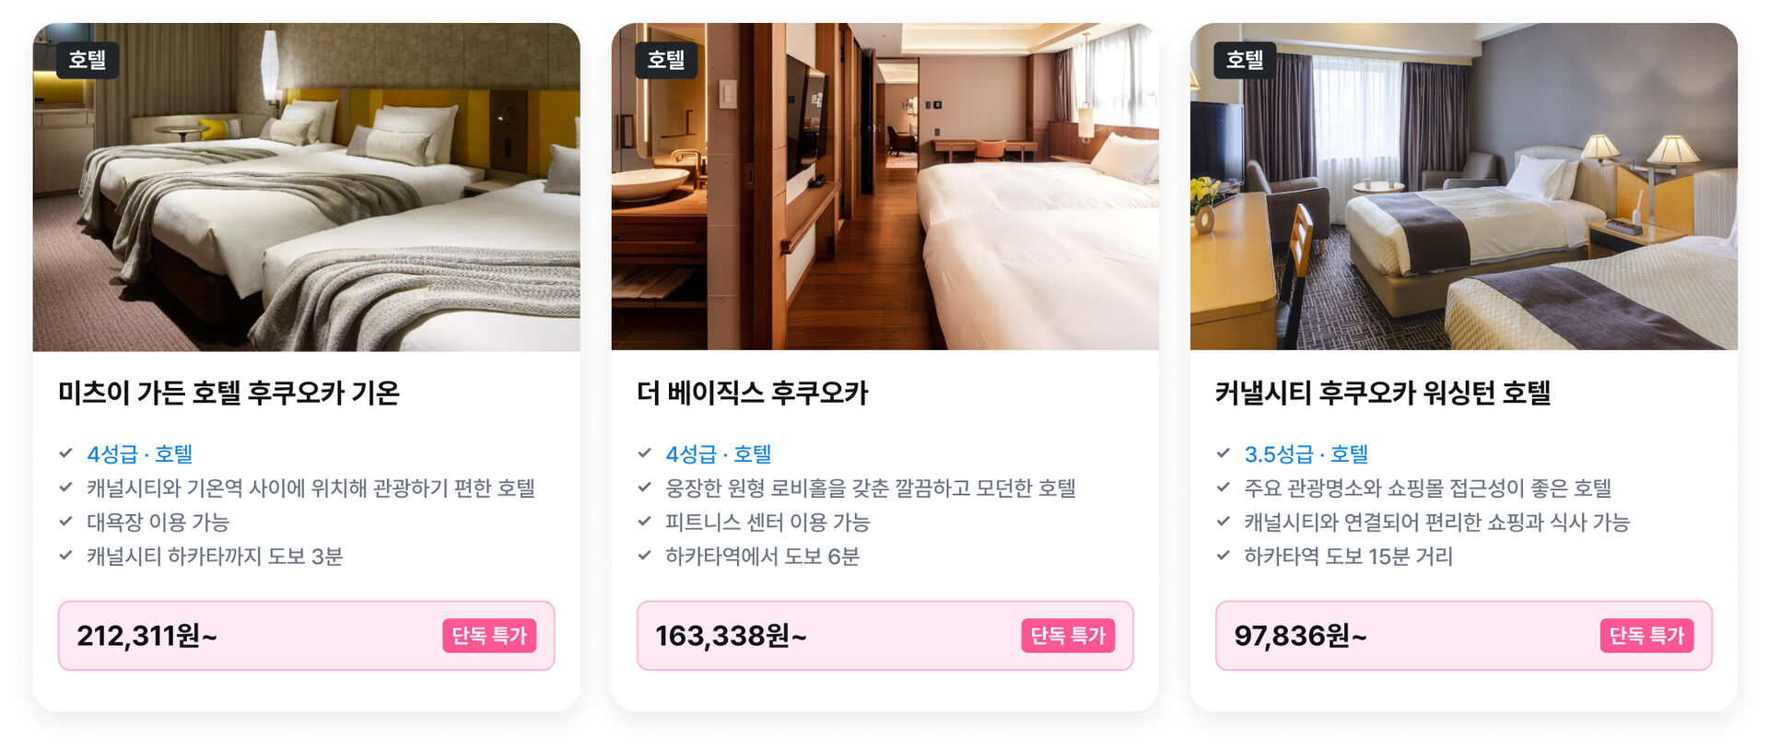Screen dimensions: 1769x752
Task: Click 단독 특가 badge next to 163,338원
Action: [x=1068, y=636]
